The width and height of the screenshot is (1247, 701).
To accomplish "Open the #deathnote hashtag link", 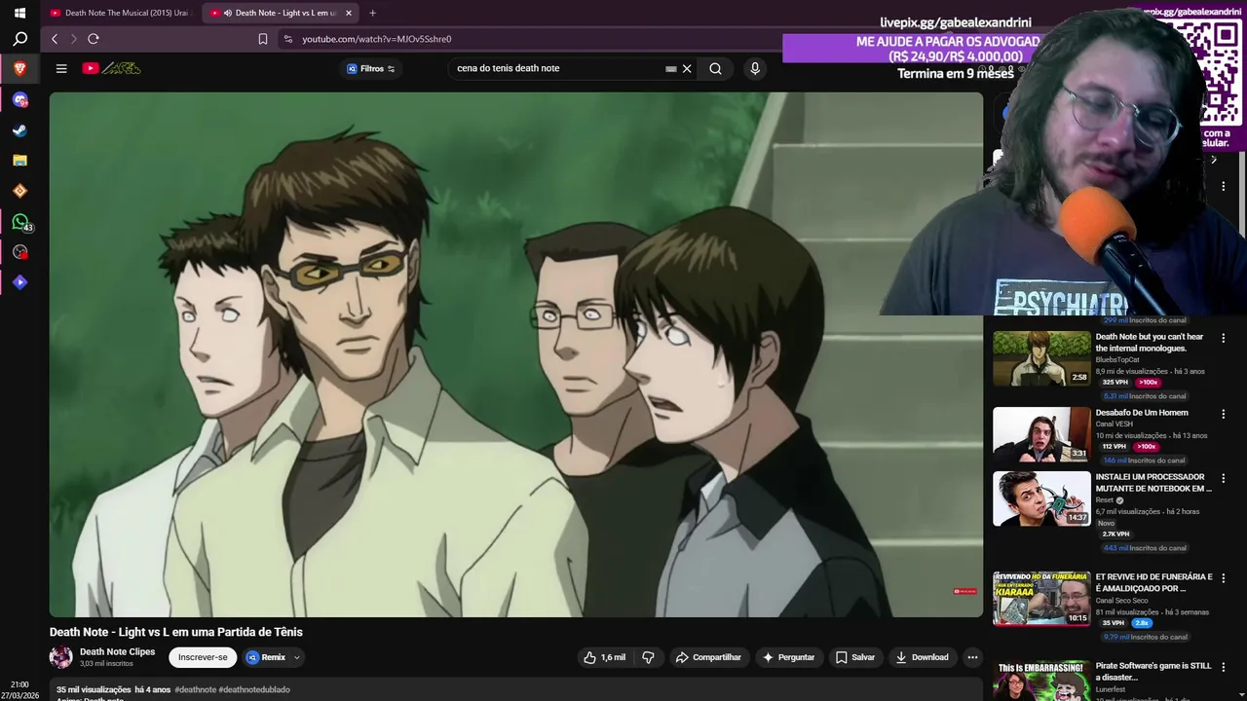I will pyautogui.click(x=195, y=689).
